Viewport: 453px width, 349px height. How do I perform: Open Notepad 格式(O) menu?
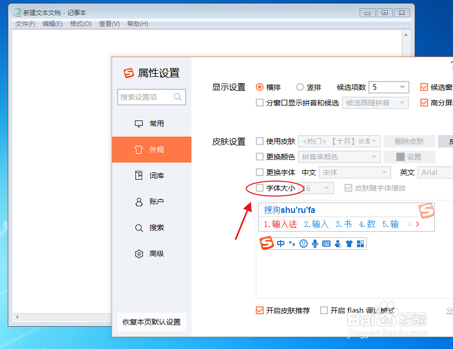80,24
